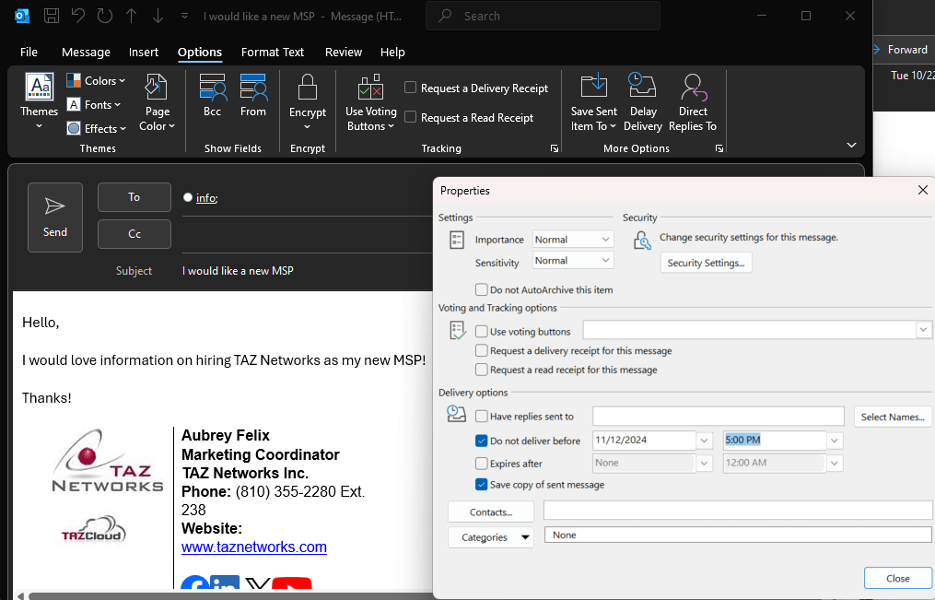Open Use Voting Buttons menu
935x600 pixels.
[x=371, y=102]
